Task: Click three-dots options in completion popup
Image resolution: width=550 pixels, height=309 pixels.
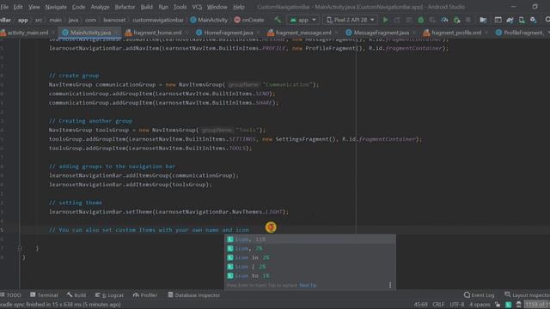Action: (390, 285)
